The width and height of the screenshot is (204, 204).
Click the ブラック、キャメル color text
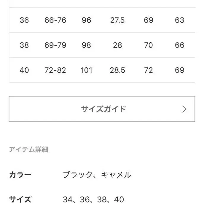tap(97, 175)
